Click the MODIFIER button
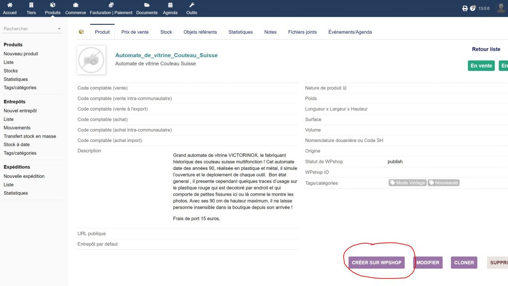Image resolution: width=508 pixels, height=286 pixels. (x=428, y=262)
